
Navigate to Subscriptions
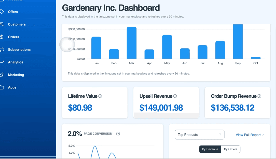tap(19, 50)
